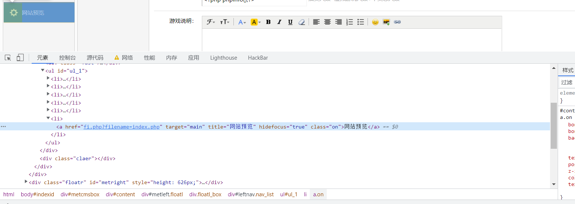Open the Lighthouse tab
This screenshot has width=575, height=204.
coord(224,58)
